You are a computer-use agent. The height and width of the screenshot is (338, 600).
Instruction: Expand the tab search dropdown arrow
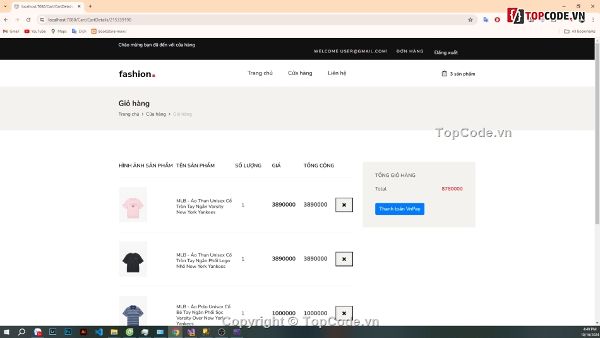pyautogui.click(x=6, y=6)
